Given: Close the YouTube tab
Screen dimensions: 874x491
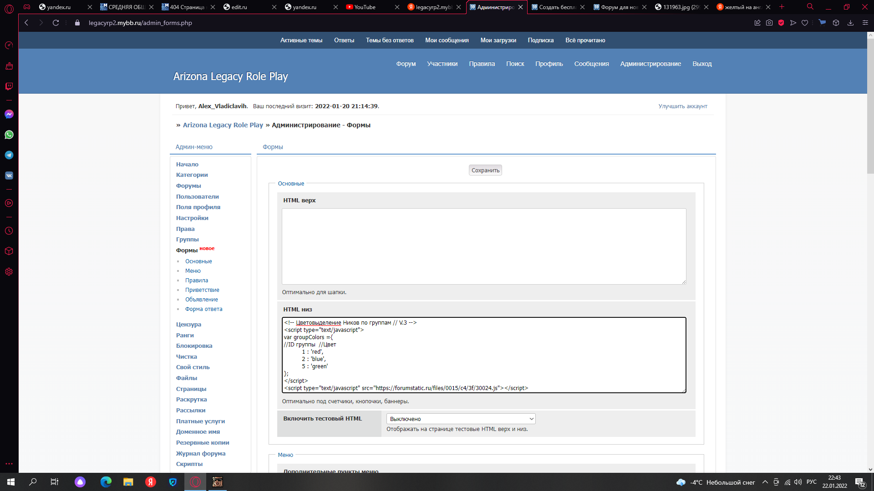Looking at the screenshot, I should [x=397, y=7].
